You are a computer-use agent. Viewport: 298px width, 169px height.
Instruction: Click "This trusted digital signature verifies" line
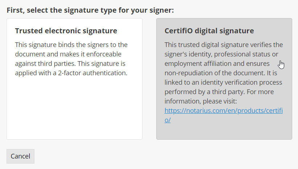[223, 45]
